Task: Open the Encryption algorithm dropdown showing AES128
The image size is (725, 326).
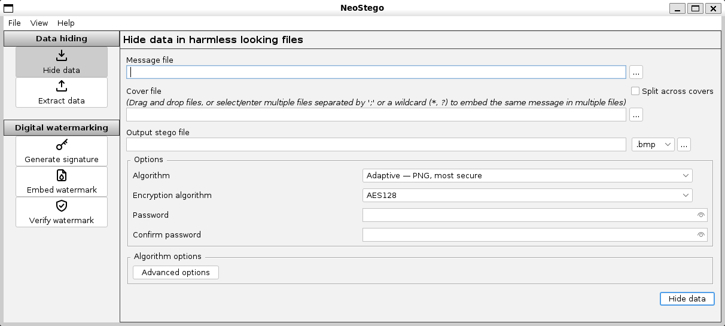Action: pos(528,196)
